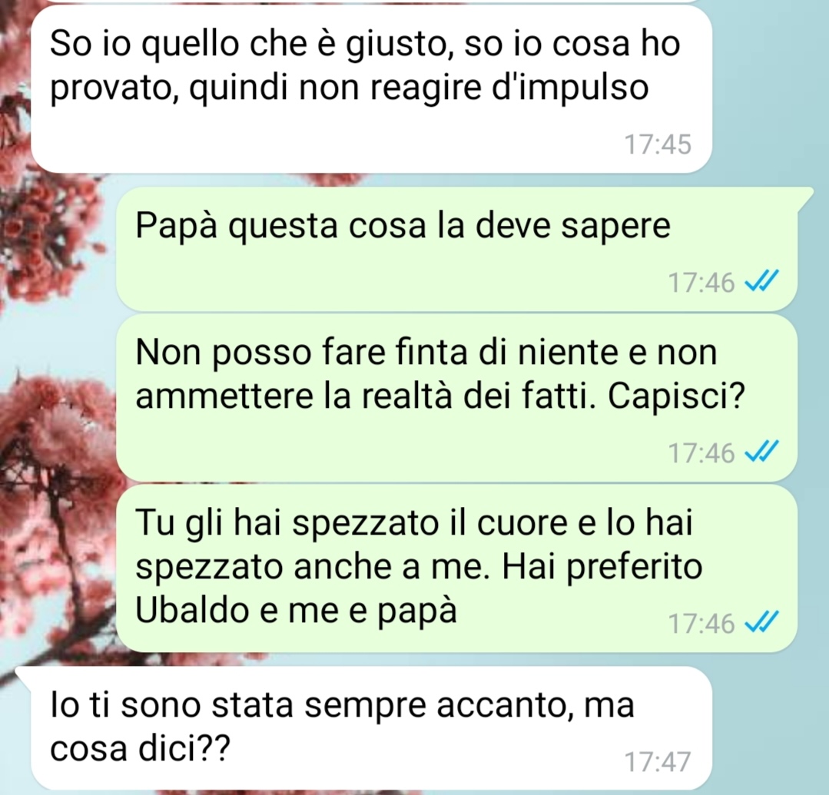Viewport: 829px width, 795px height.
Task: Tap the message 'Papà questa cosa la deve sapere'
Action: (456, 248)
